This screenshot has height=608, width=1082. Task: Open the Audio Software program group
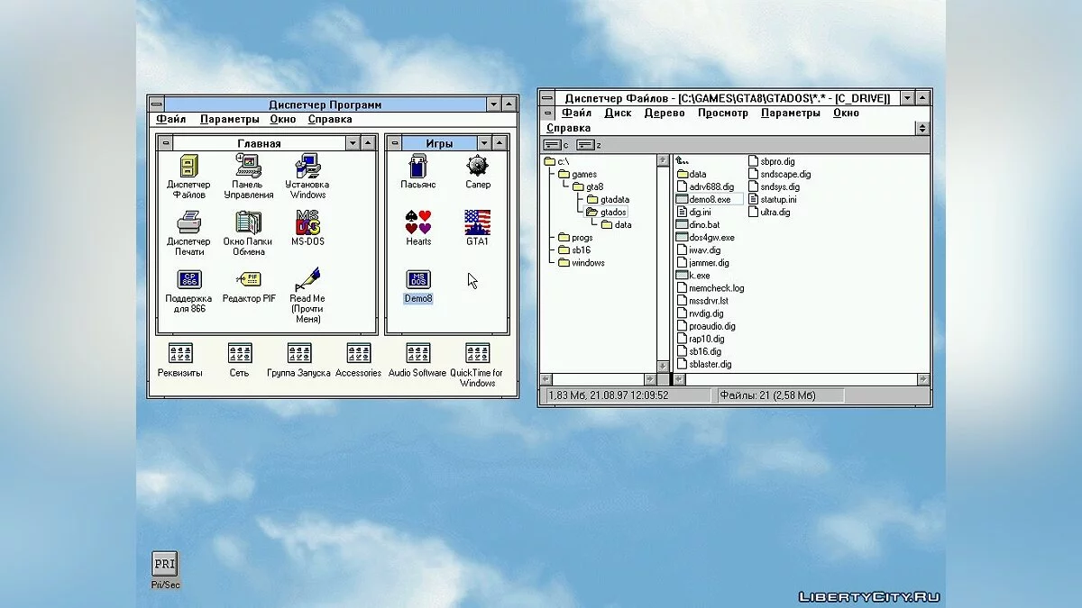pos(417,354)
